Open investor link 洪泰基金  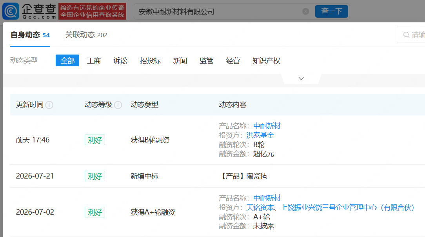pos(260,135)
